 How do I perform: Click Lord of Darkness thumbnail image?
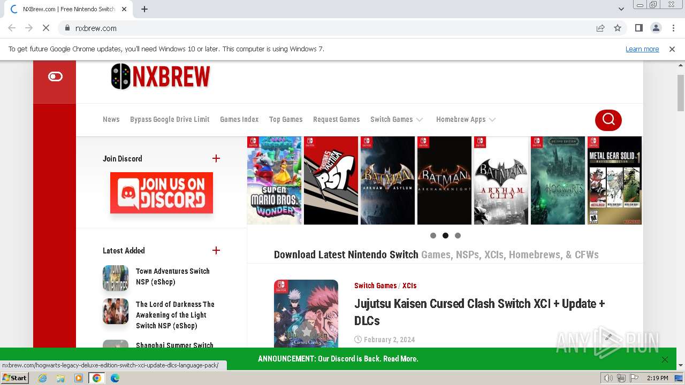click(x=116, y=311)
